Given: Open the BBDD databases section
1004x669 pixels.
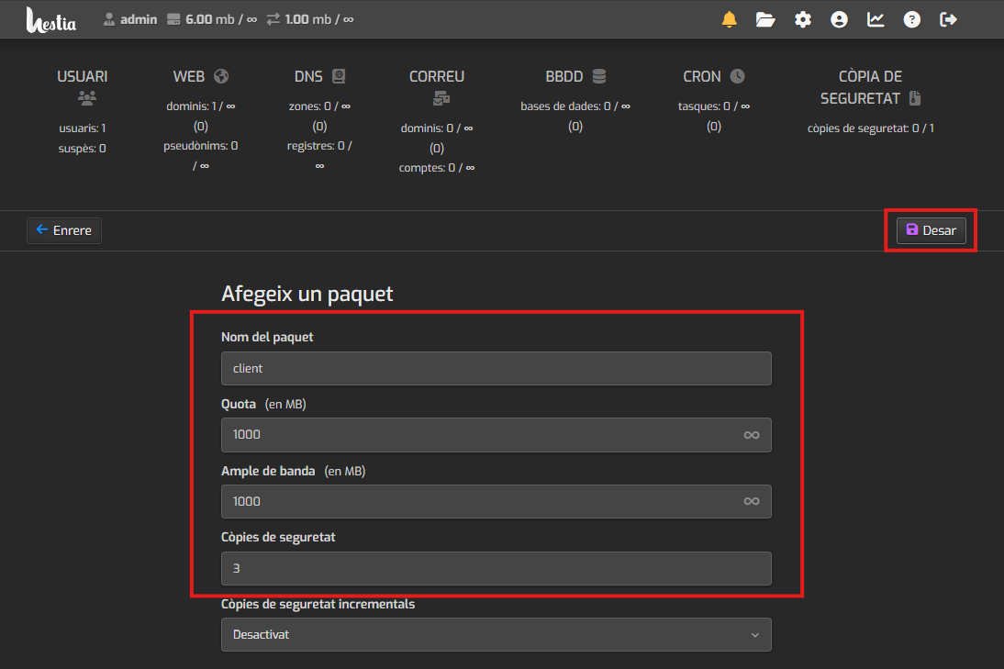Looking at the screenshot, I should pos(575,76).
